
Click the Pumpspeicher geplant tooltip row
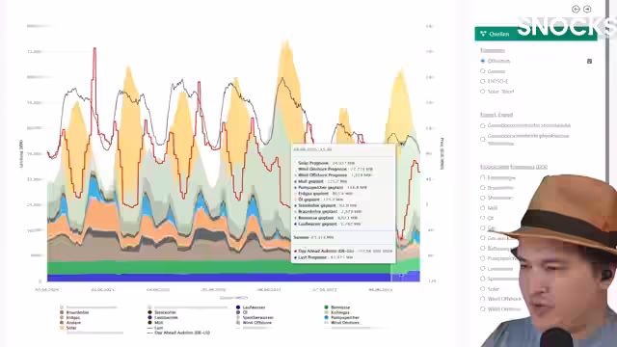[x=331, y=187]
